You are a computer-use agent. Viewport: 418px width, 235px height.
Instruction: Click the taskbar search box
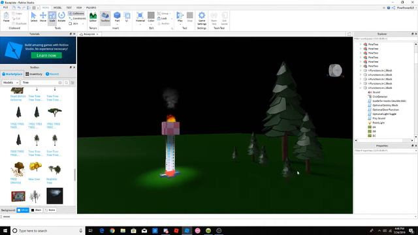point(48,230)
